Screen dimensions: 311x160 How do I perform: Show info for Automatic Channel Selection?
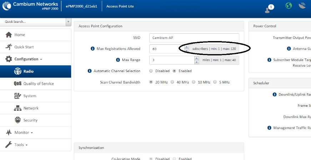pos(90,71)
